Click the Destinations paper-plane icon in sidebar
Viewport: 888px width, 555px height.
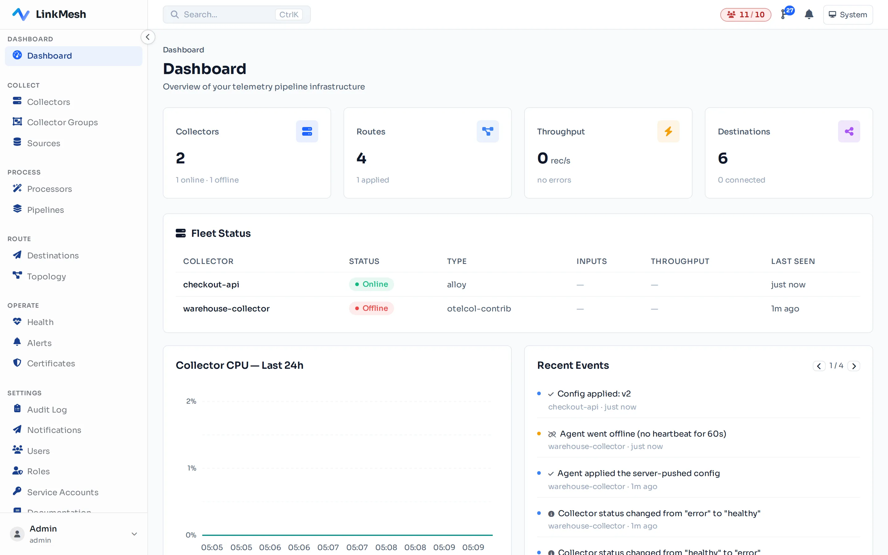[x=17, y=255]
